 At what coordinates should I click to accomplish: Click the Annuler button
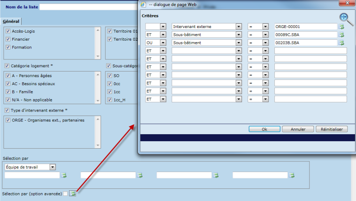click(298, 129)
